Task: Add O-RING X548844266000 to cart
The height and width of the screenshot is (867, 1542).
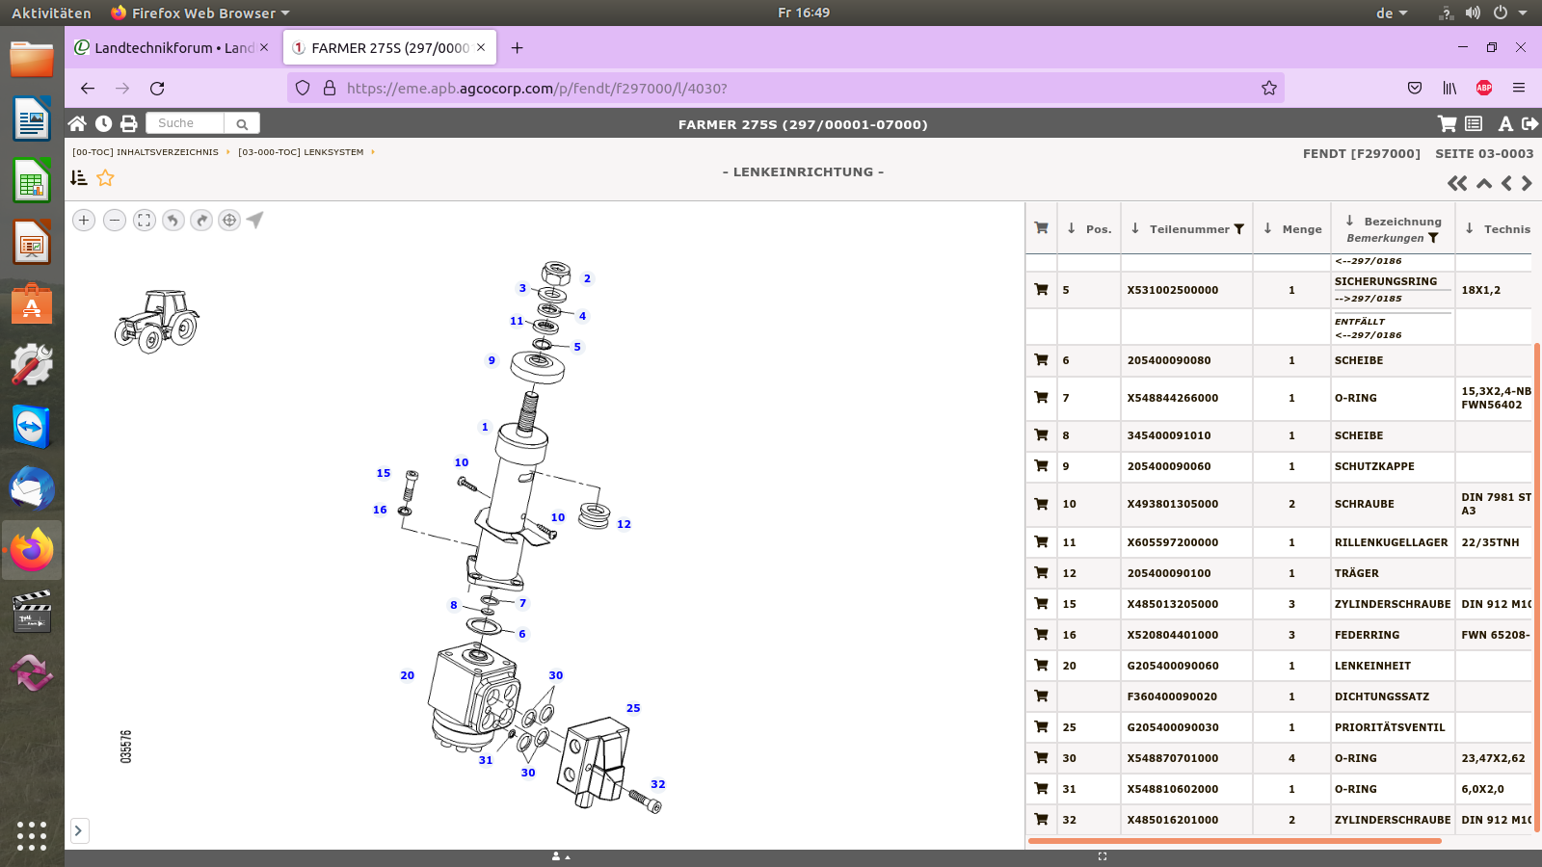Action: [1041, 397]
